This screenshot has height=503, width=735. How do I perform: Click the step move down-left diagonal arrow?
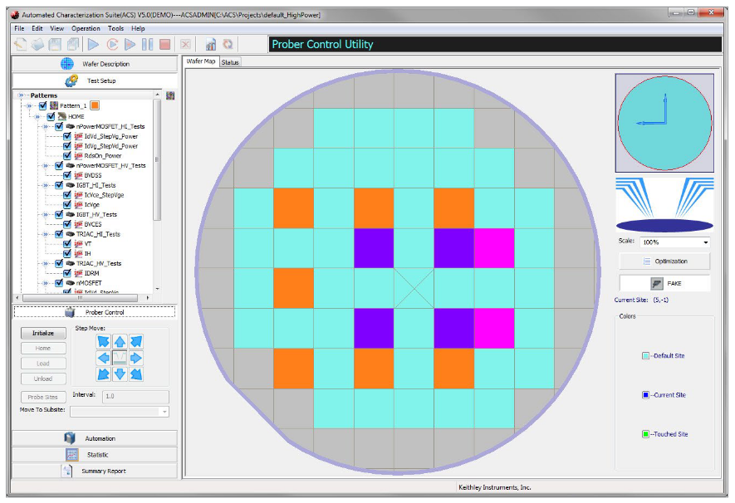[x=103, y=374]
